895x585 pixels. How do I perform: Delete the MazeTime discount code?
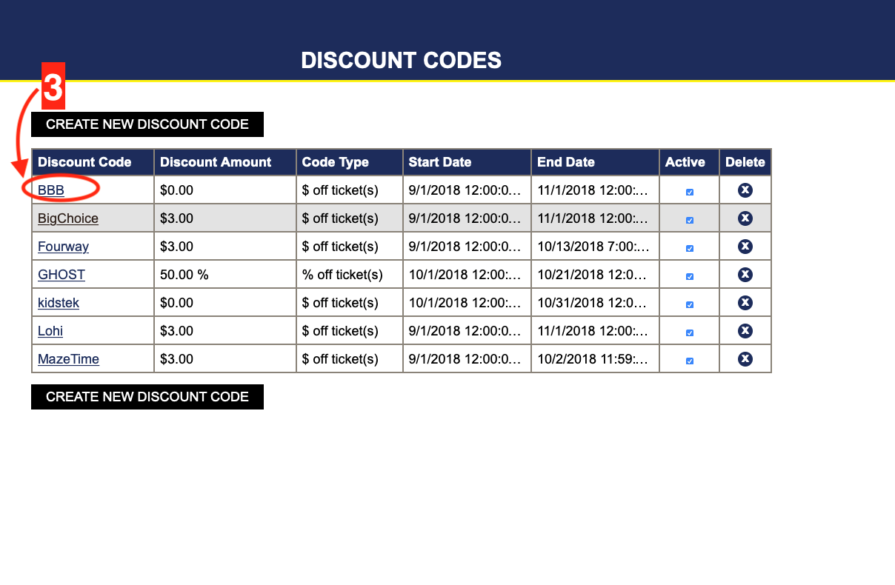pos(745,359)
